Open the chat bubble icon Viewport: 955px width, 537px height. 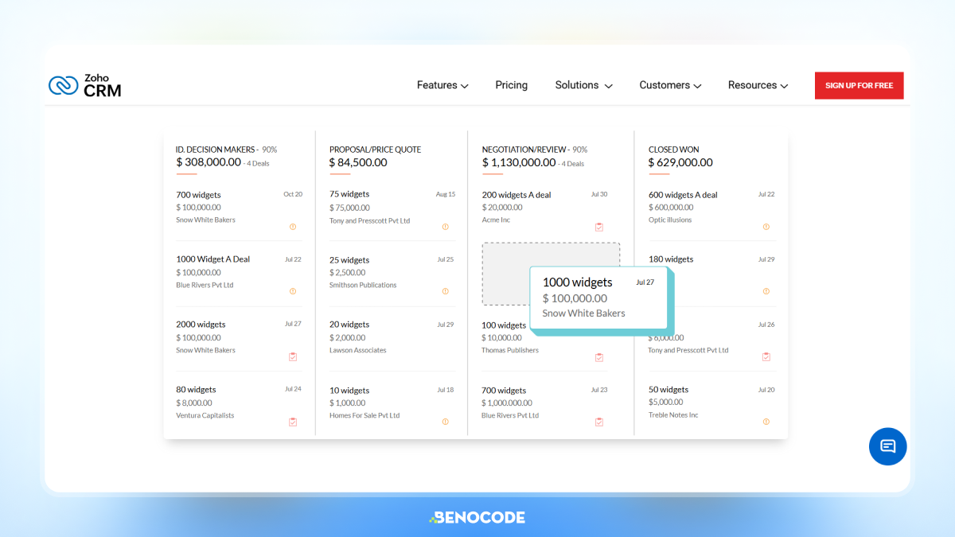point(887,446)
